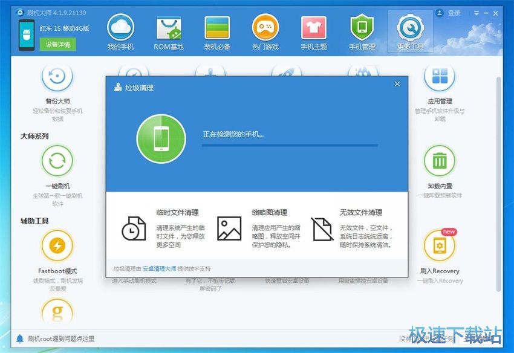
Task: Select 手机管理 shield icon
Action: click(362, 28)
